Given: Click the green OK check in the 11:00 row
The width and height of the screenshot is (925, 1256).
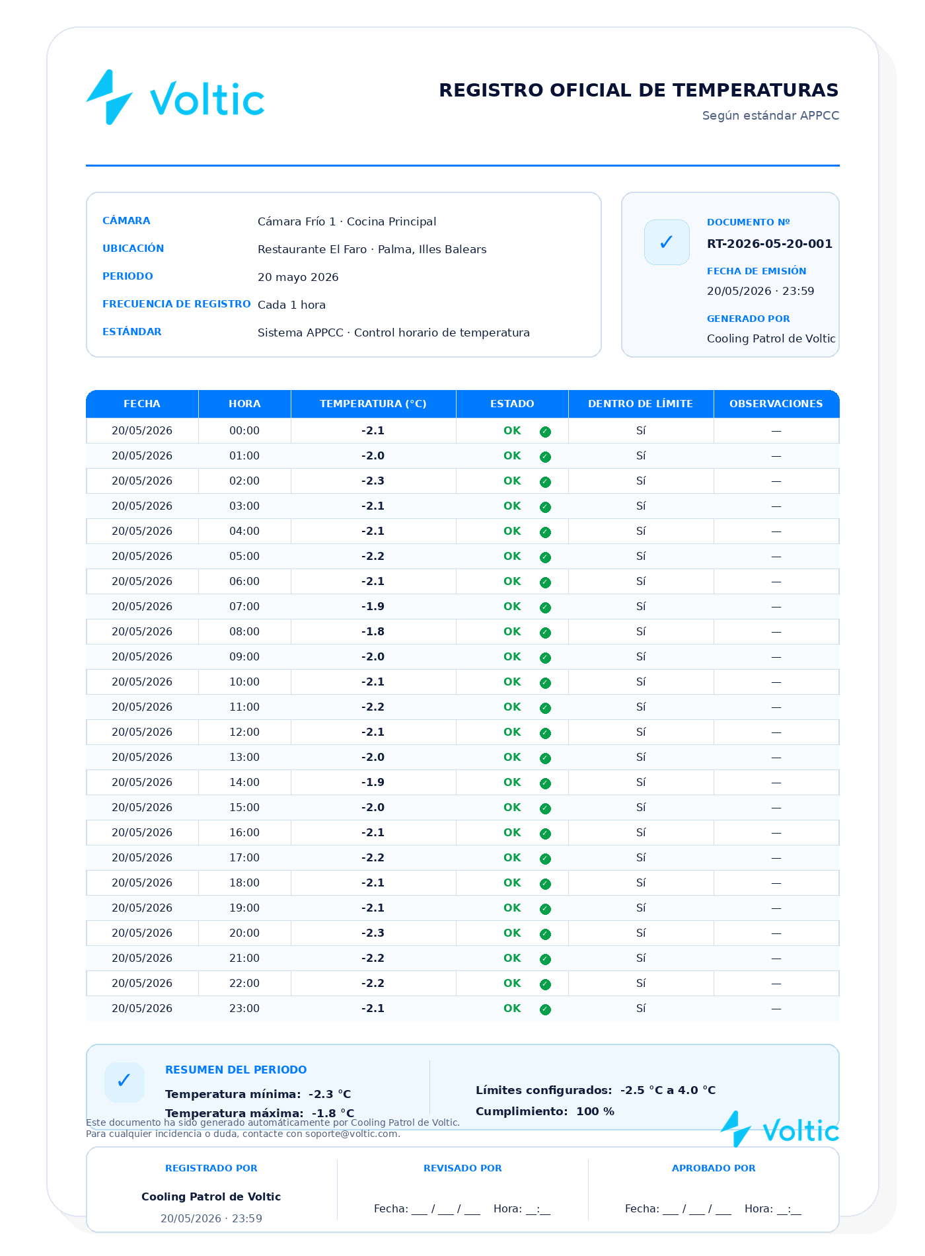Looking at the screenshot, I should 545,708.
